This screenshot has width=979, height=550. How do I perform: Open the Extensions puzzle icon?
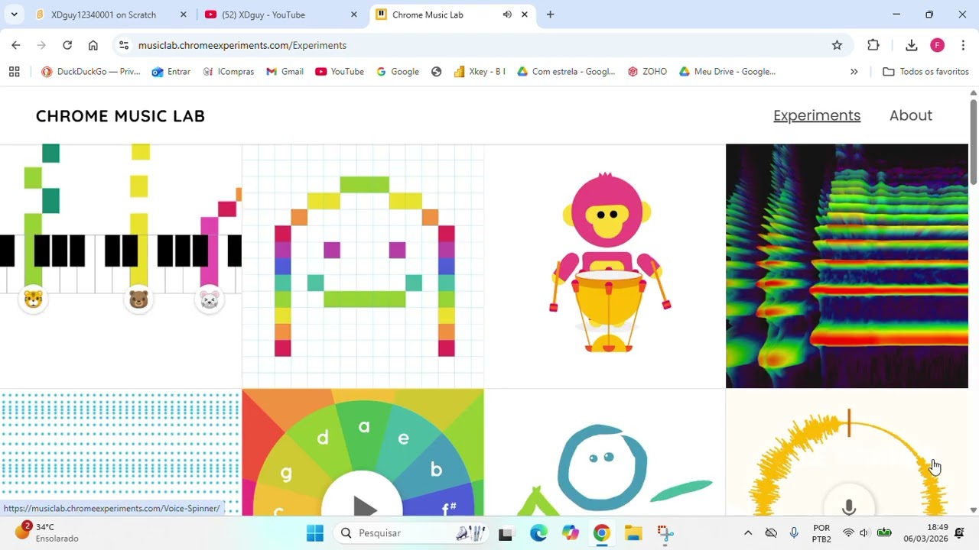(x=873, y=45)
